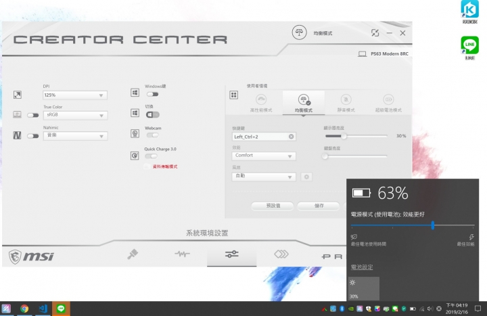Click the 顯示器亮度 slider handle
Viewport: 487px width, 316px height.
344,136
